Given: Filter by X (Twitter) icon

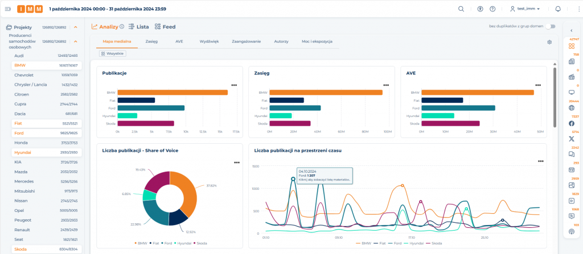Looking at the screenshot, I should (572, 139).
